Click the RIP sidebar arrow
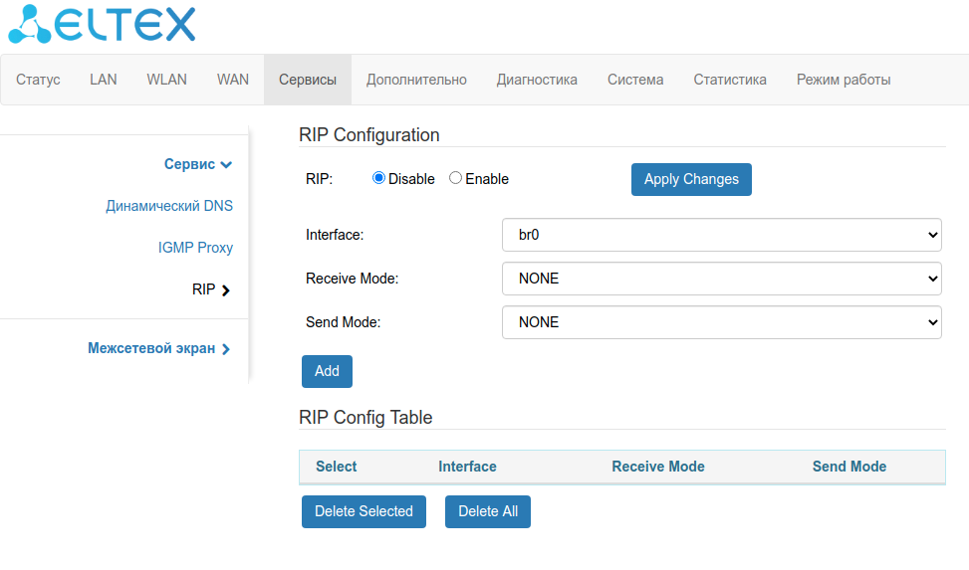 click(x=226, y=290)
